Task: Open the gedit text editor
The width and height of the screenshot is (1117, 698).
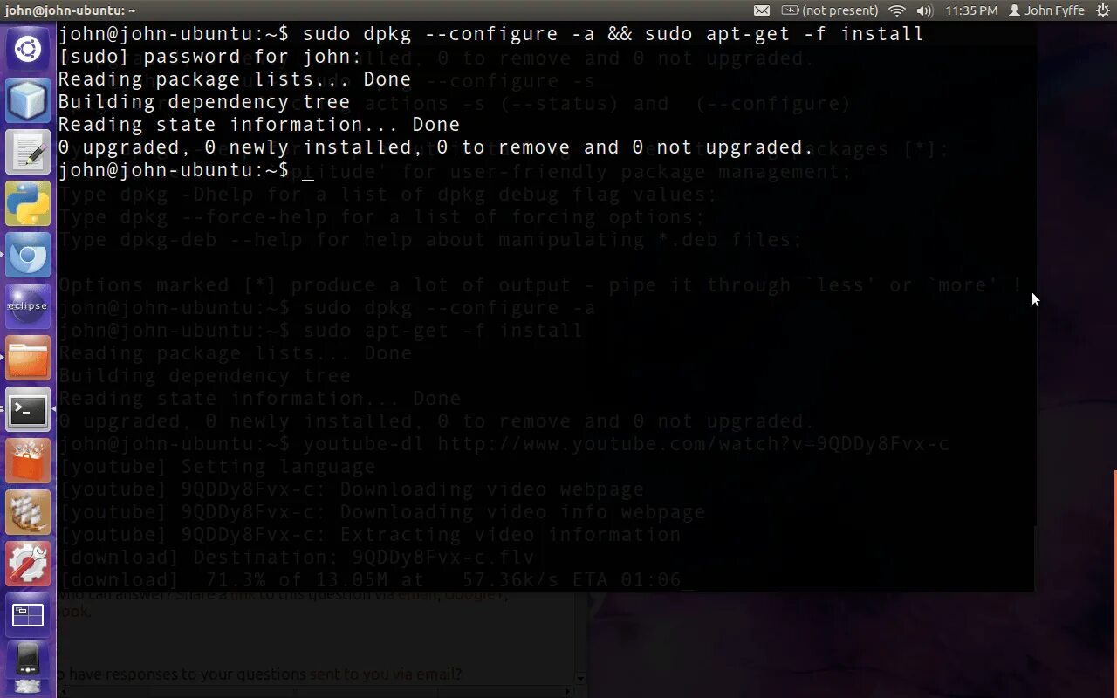Action: 28,152
